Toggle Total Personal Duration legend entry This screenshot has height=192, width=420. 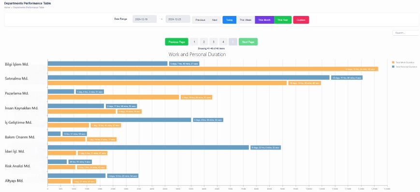point(405,67)
